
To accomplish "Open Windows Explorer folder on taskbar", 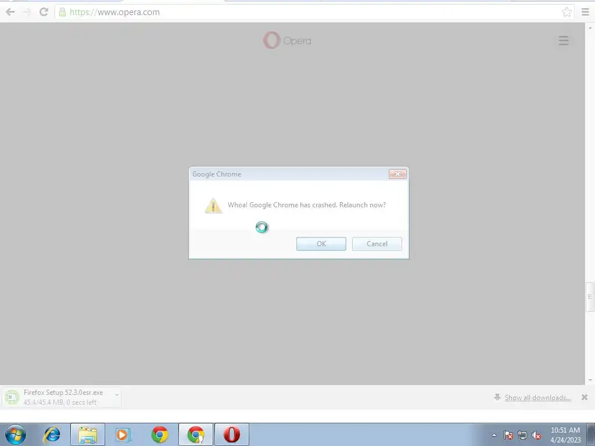I will click(x=88, y=434).
